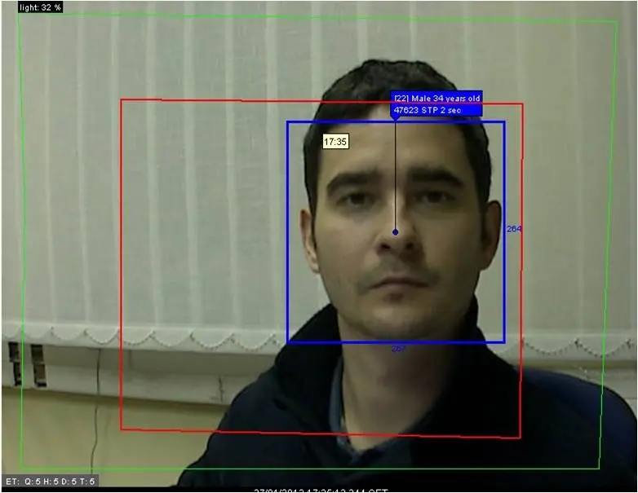
Task: Click the left edge of green outer frame
Action: (20, 244)
